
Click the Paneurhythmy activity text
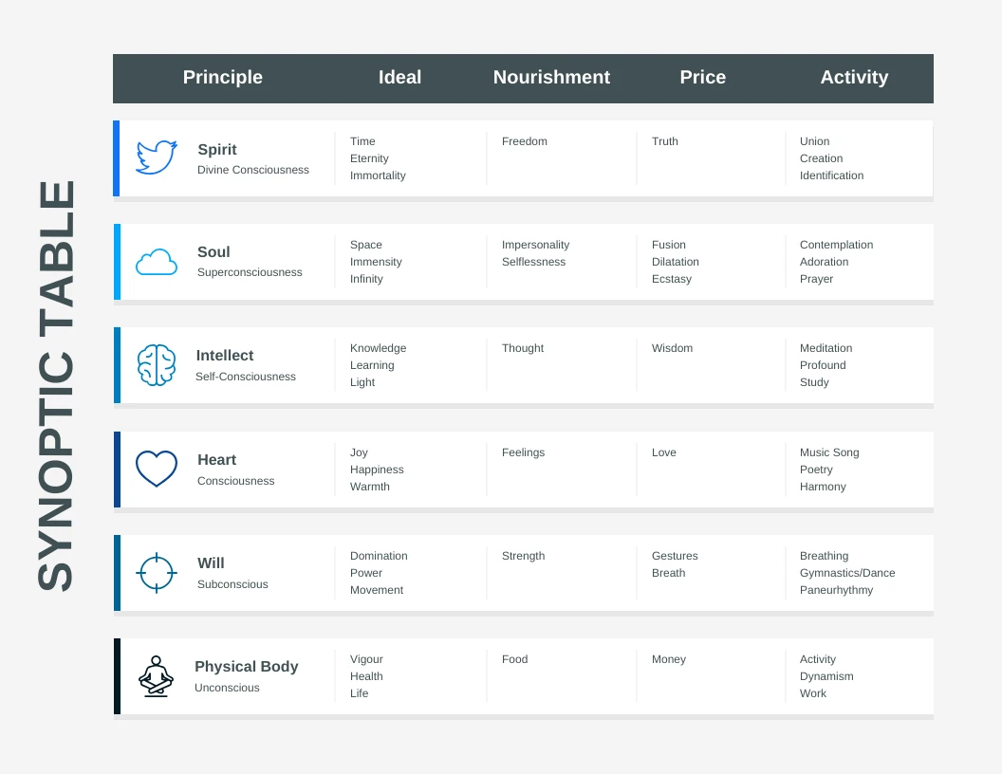pos(836,590)
